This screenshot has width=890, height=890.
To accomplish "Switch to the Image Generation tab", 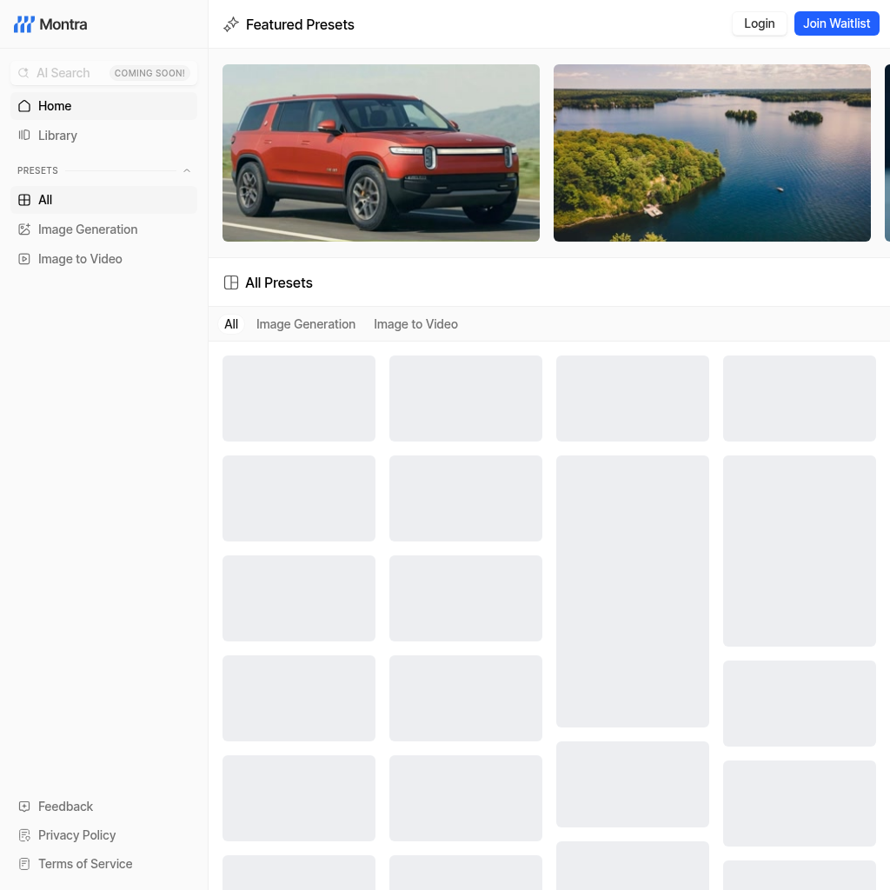I will click(306, 324).
